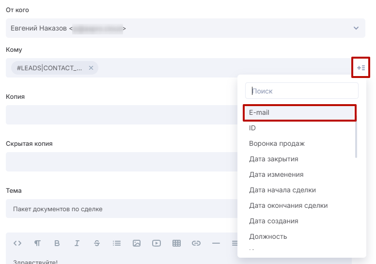Viewport: 376px width, 264px height.
Task: Expand the От кого sender dropdown
Action: (356, 28)
